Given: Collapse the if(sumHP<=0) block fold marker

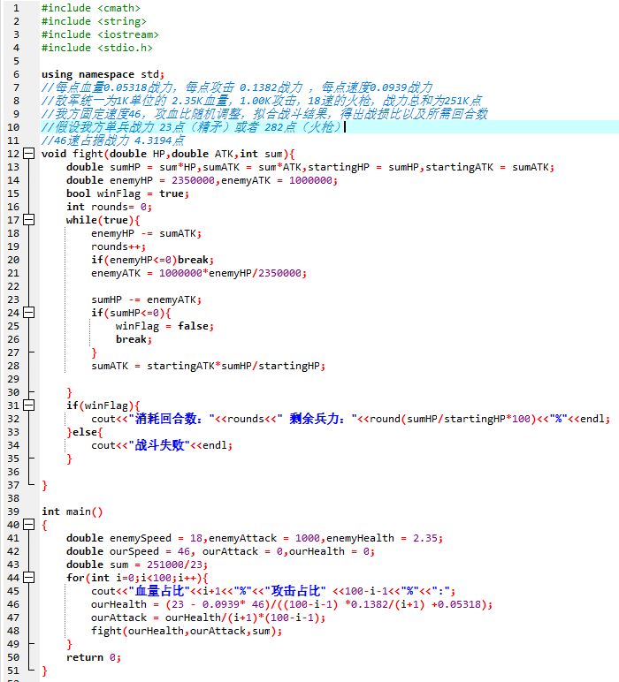Looking at the screenshot, I should [28, 313].
